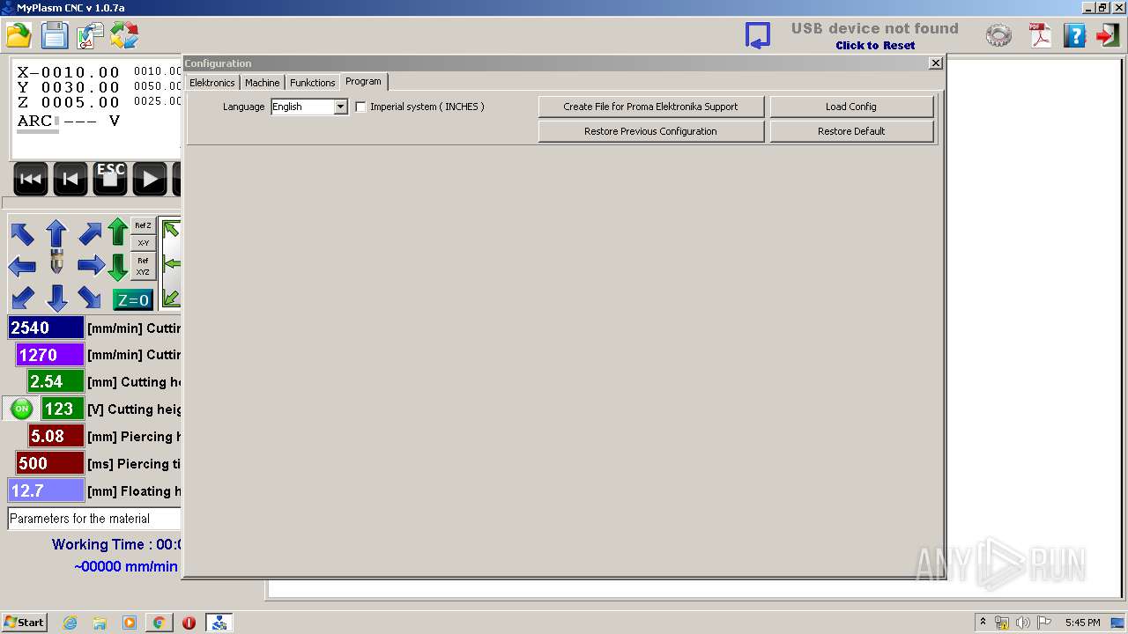1128x634 pixels.
Task: Click the X-0010.00 coordinate readout
Action: point(69,73)
